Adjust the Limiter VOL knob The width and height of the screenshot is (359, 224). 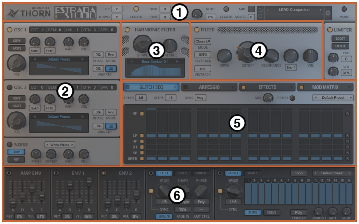[333, 72]
